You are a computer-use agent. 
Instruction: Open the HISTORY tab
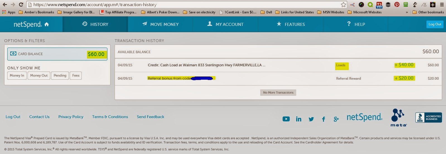[95, 24]
